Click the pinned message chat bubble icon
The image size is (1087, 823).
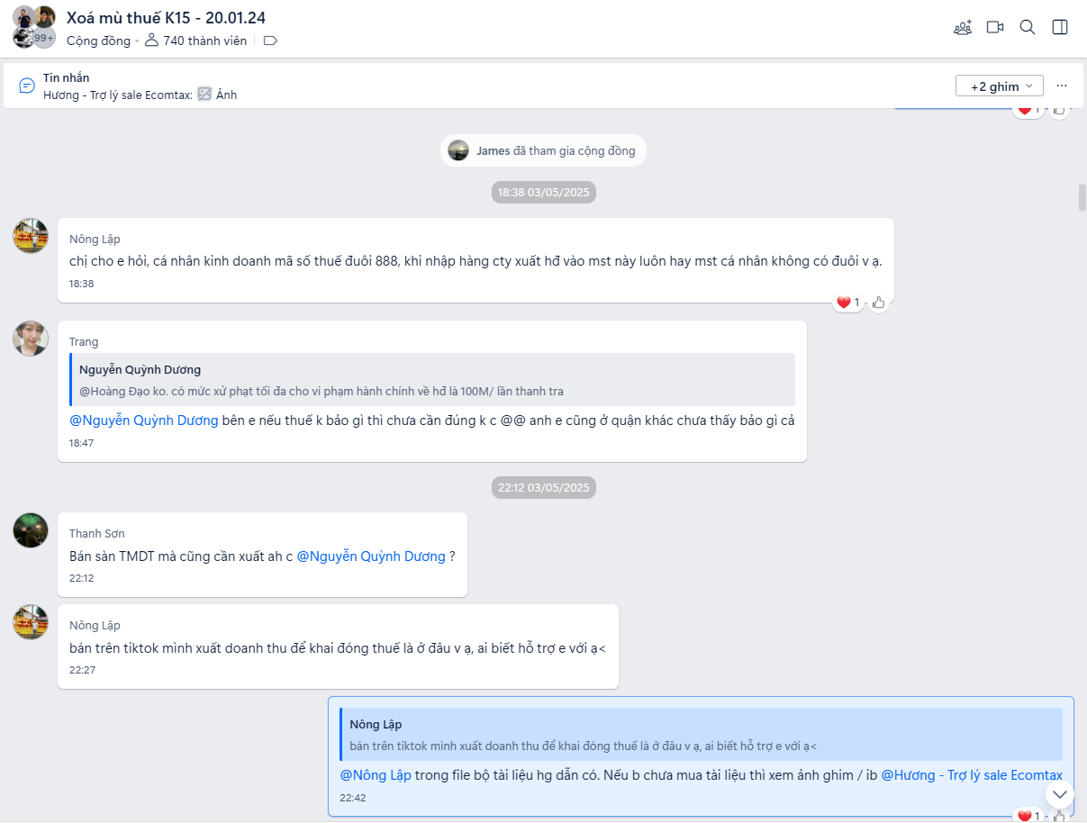coord(27,86)
